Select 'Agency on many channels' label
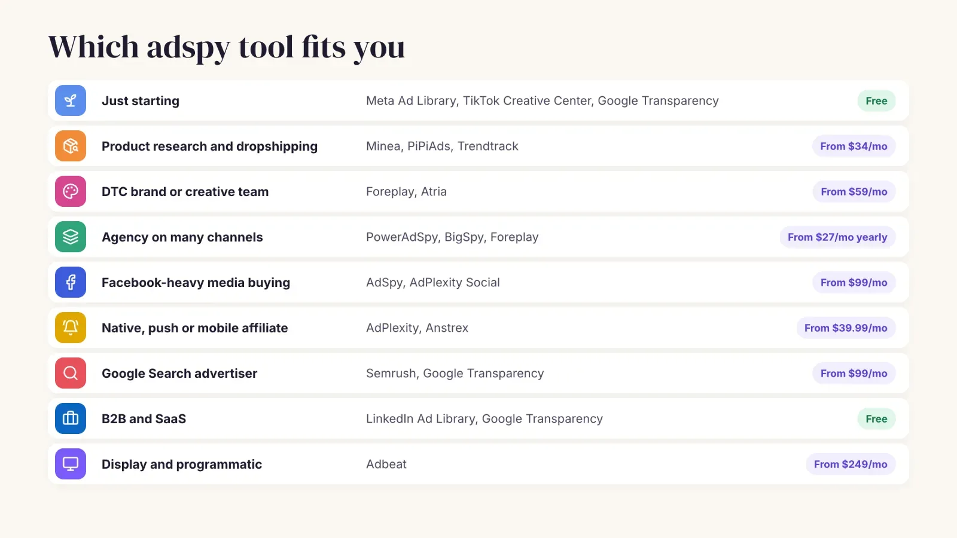This screenshot has height=538, width=957. 182,237
